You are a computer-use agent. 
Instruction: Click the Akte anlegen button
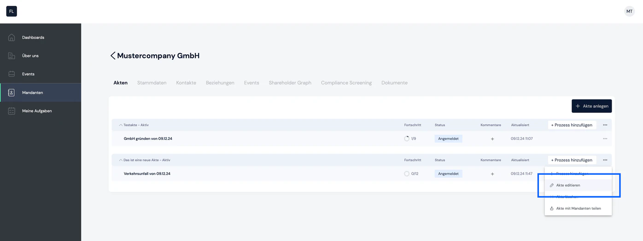coord(591,106)
